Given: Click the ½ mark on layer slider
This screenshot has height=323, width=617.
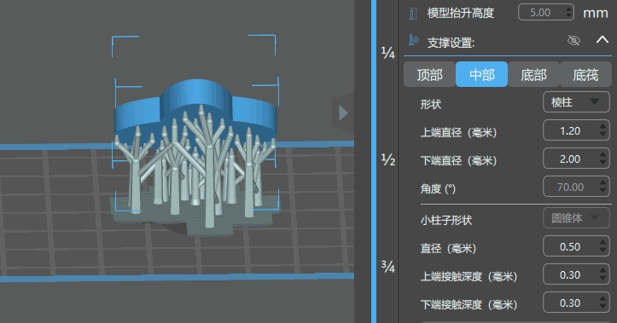Looking at the screenshot, I should (x=388, y=159).
